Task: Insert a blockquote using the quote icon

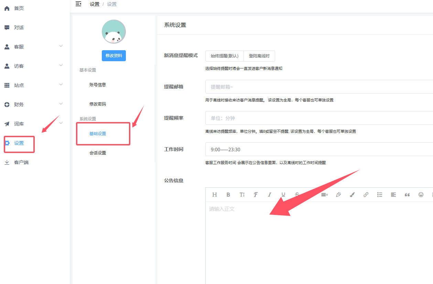Action: 407,194
